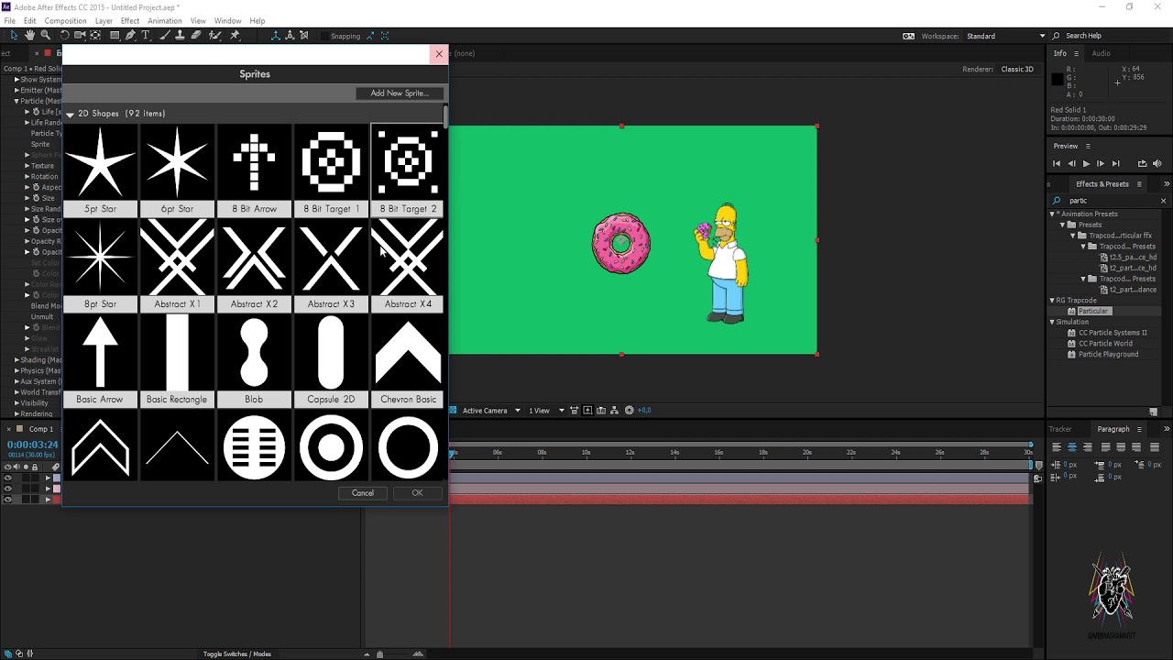Select the Roto Brush tool

[215, 36]
